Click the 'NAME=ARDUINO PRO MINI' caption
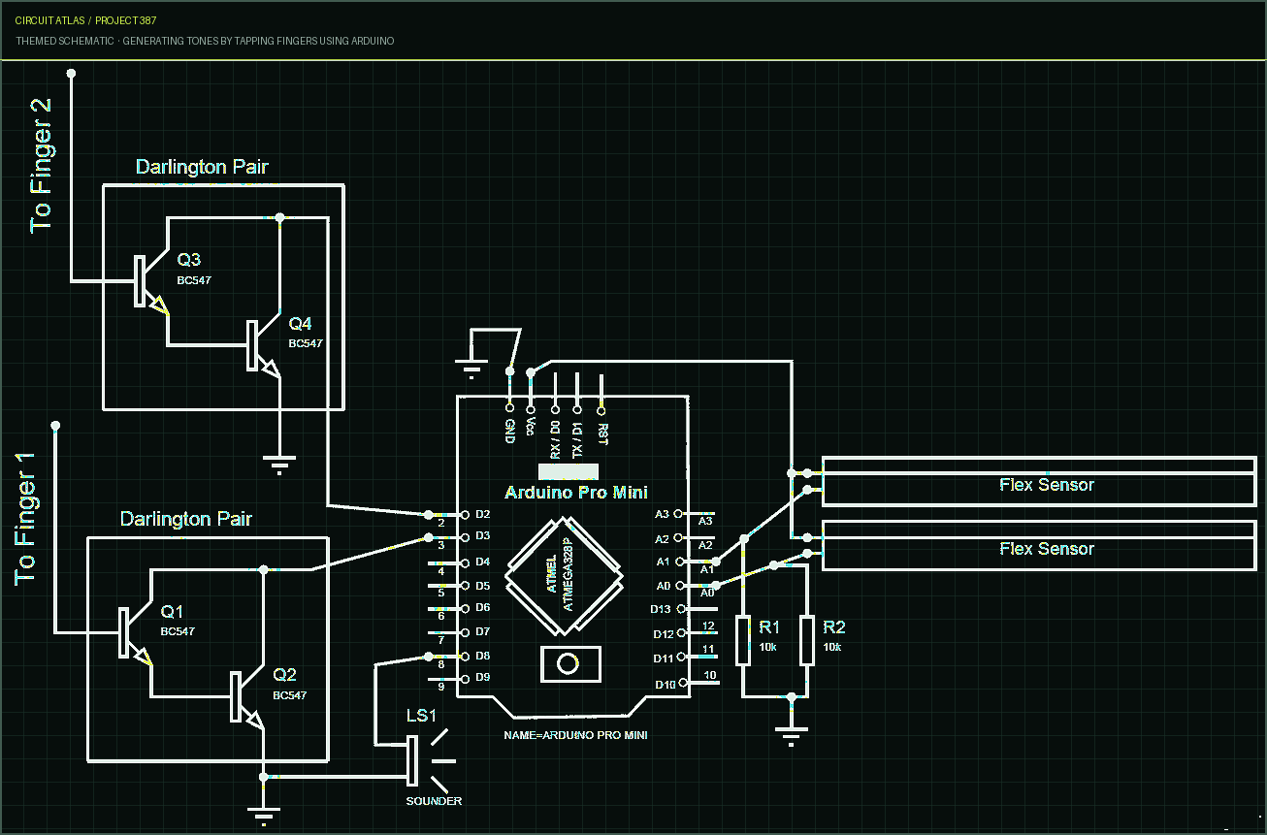 575,735
